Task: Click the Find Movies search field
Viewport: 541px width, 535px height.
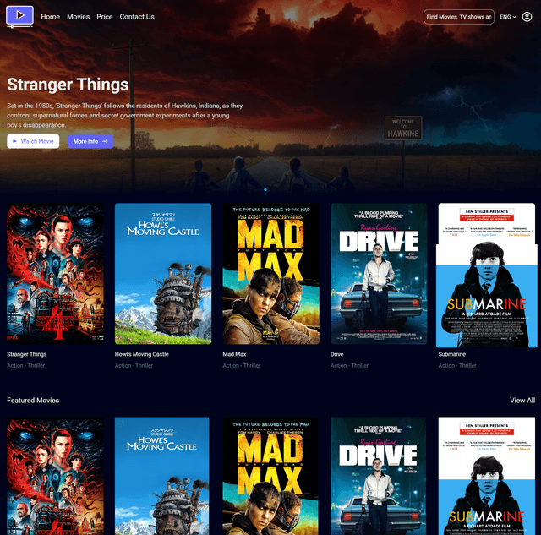Action: click(x=458, y=17)
